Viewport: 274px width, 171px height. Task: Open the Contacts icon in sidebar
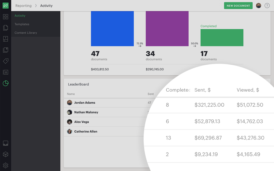6,72
